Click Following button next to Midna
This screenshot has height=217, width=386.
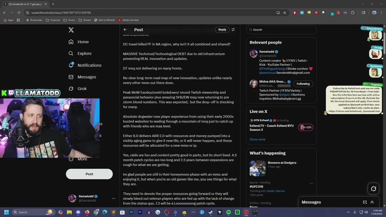pyautogui.click(x=303, y=84)
